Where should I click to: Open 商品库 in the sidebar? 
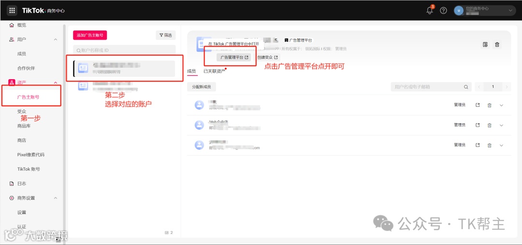coord(24,126)
